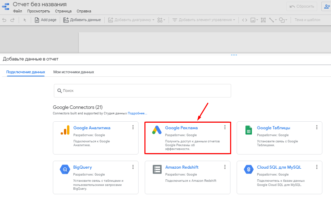Image resolution: width=331 pixels, height=197 pixels.
Task: Open the Файл menu
Action: [x=17, y=11]
